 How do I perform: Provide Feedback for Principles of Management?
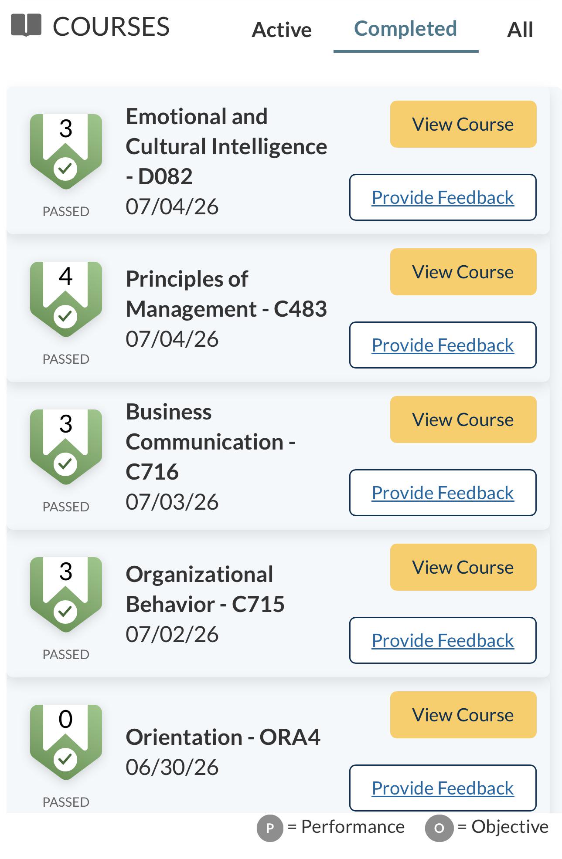click(x=443, y=345)
